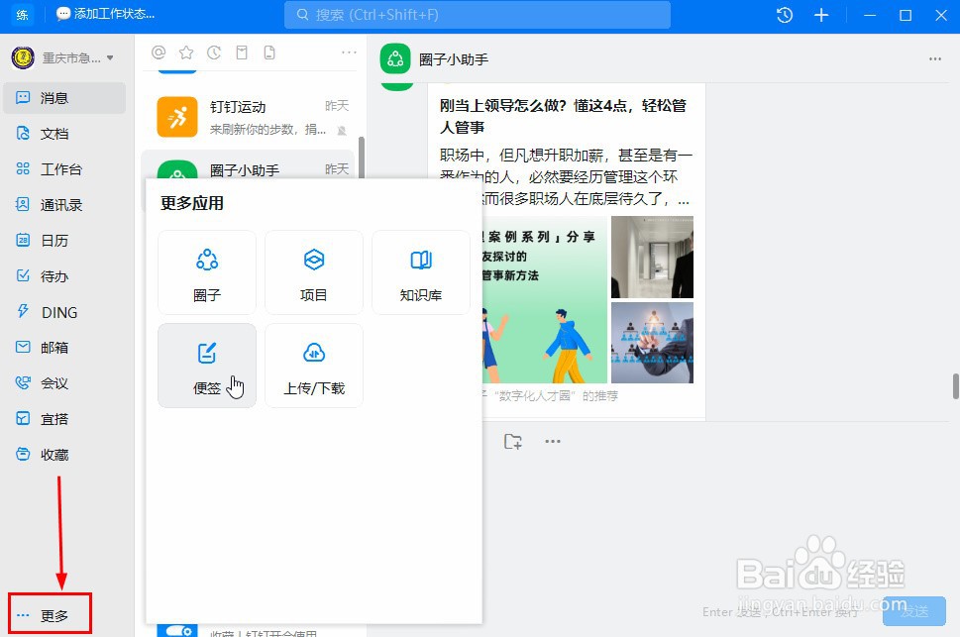Screen dimensions: 960x637
Task: Open 宜搭 in the sidebar
Action: (x=64, y=419)
